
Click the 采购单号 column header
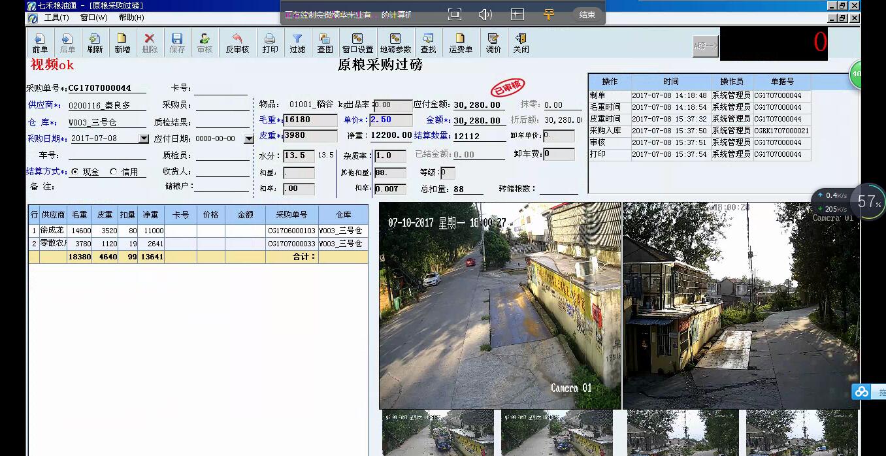click(x=291, y=214)
